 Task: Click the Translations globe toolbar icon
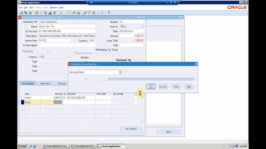pos(94,13)
